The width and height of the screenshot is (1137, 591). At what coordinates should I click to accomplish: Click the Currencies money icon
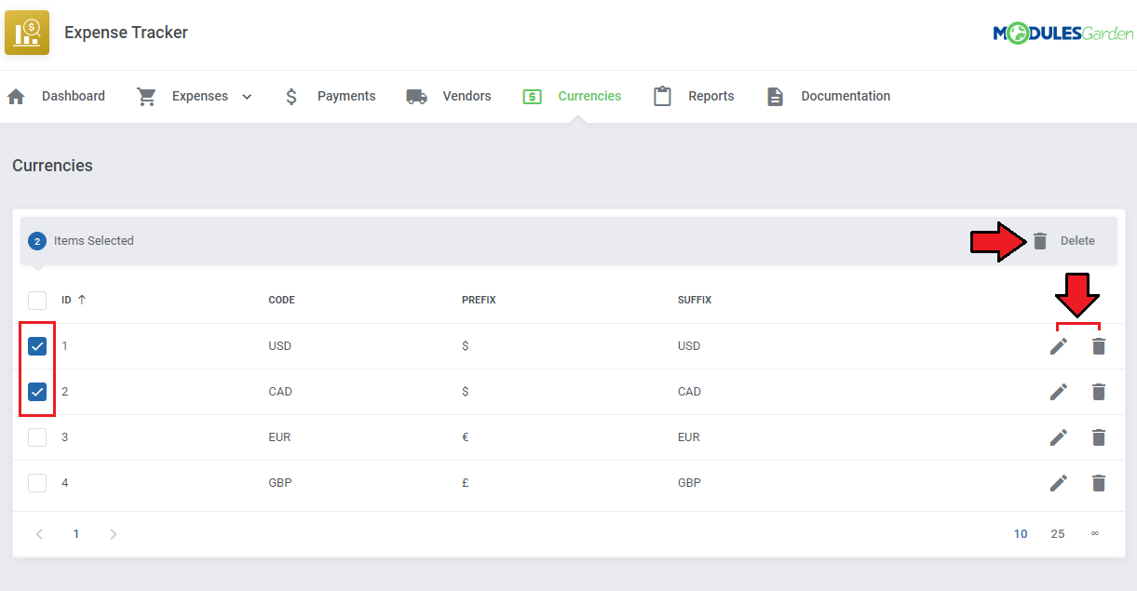(x=532, y=96)
